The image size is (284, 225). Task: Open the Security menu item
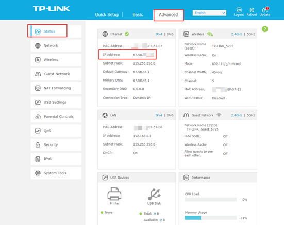pos(56,144)
